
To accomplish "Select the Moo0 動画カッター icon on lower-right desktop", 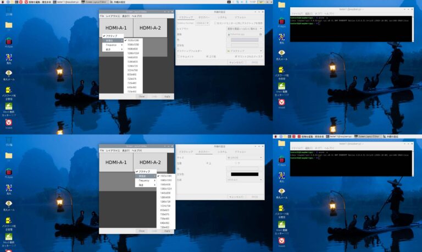I will (x=281, y=228).
